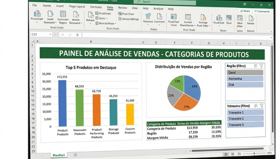Select Alemanha in the Região slicer

pos(245,79)
